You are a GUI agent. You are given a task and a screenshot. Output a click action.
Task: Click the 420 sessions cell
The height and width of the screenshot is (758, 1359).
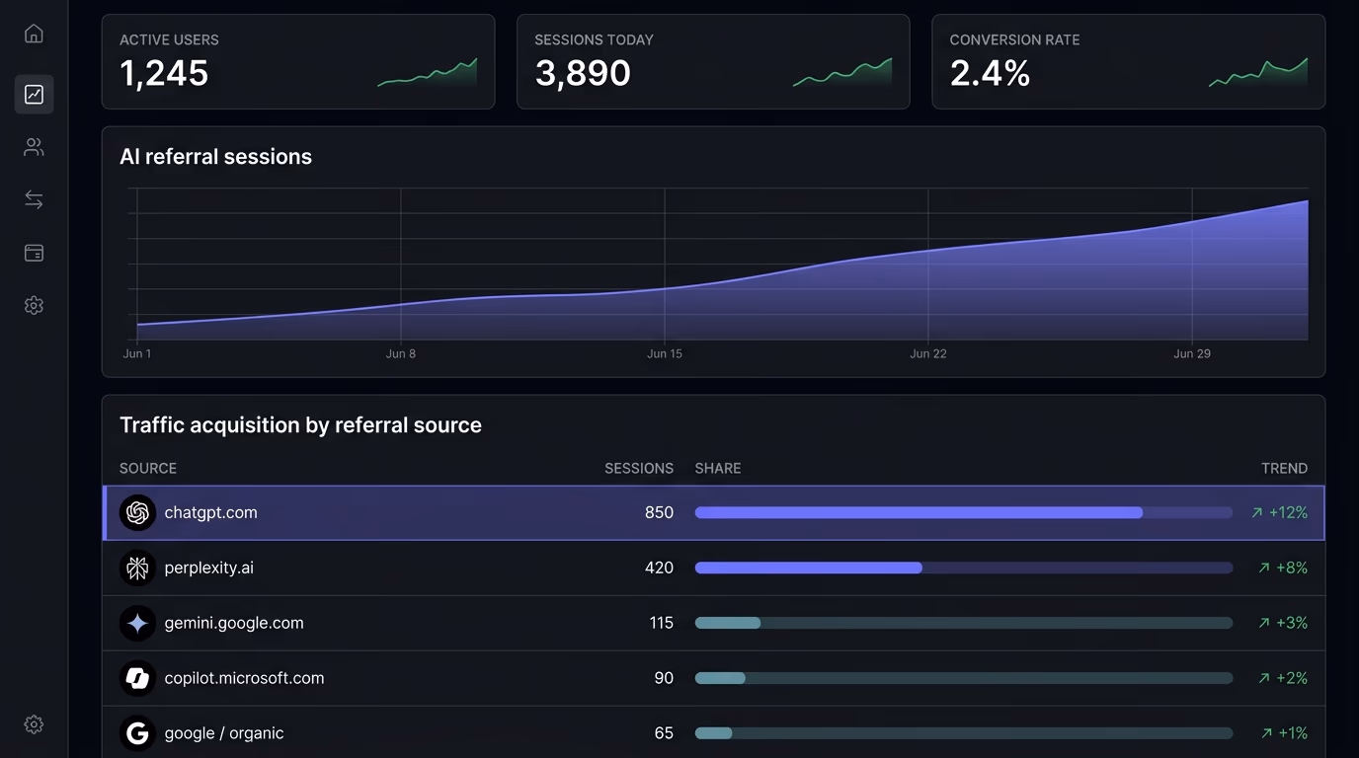659,568
